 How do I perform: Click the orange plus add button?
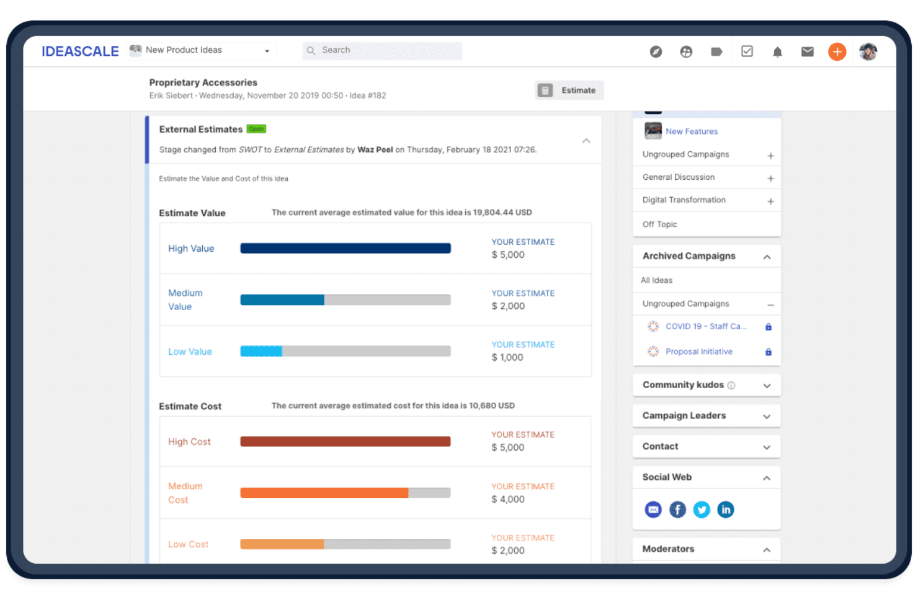[837, 51]
